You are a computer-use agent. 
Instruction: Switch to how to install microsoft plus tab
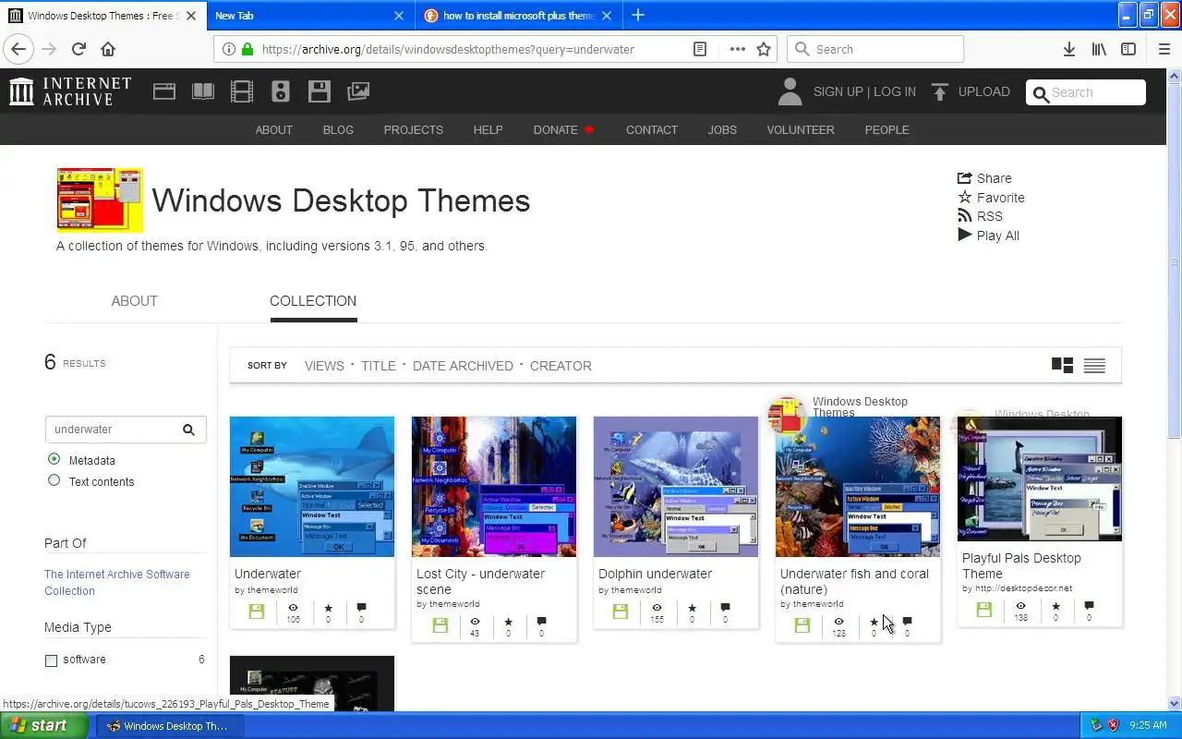click(x=518, y=15)
